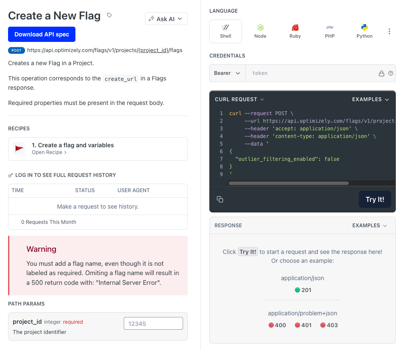Show the 400 error response example
The height and width of the screenshot is (350, 403).
[277, 325]
